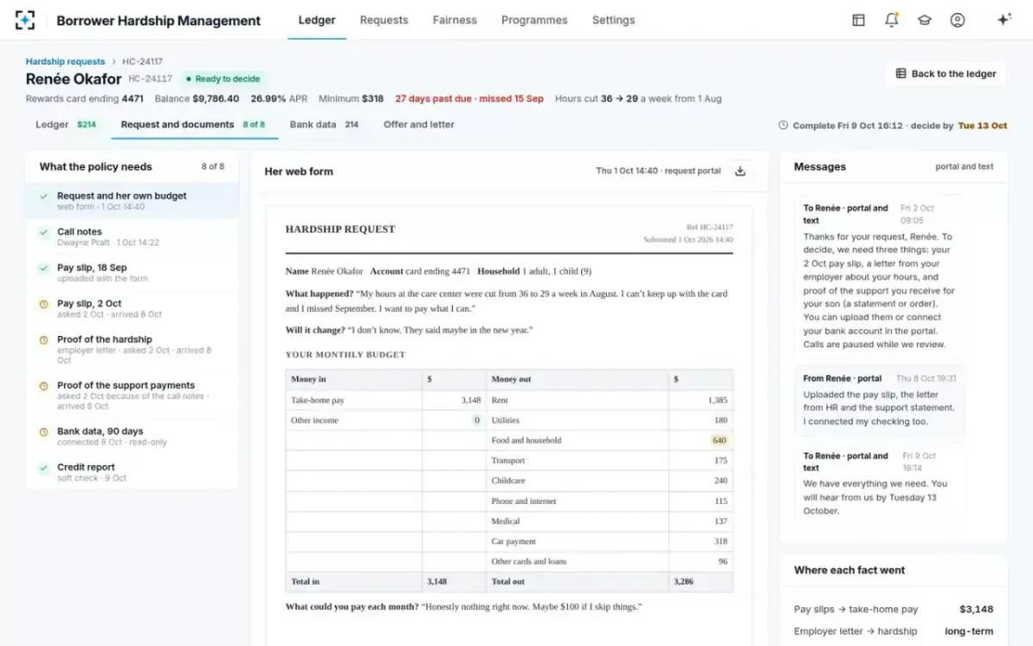Image resolution: width=1033 pixels, height=646 pixels.
Task: Open the layout panel icon in header
Action: [x=858, y=20]
